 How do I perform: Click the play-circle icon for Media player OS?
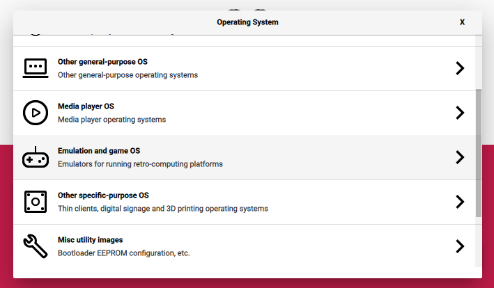[36, 113]
